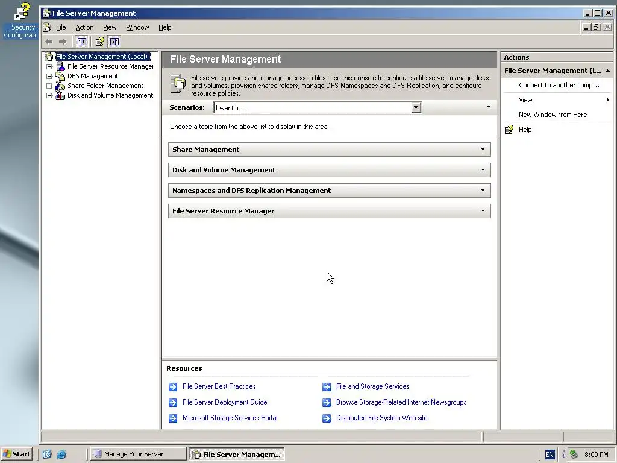Click the Start button

(17, 454)
